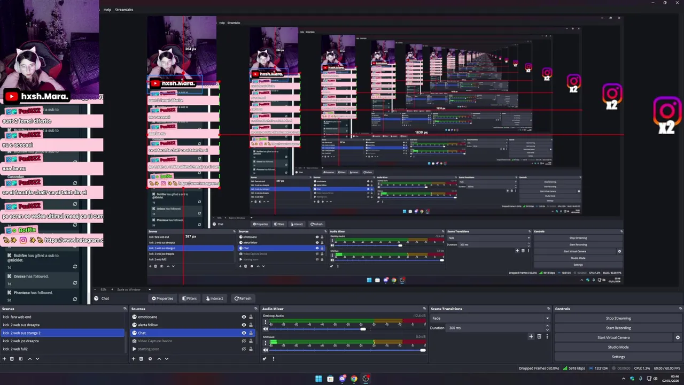Open Discord from the taskbar
The width and height of the screenshot is (684, 385).
coord(343,379)
